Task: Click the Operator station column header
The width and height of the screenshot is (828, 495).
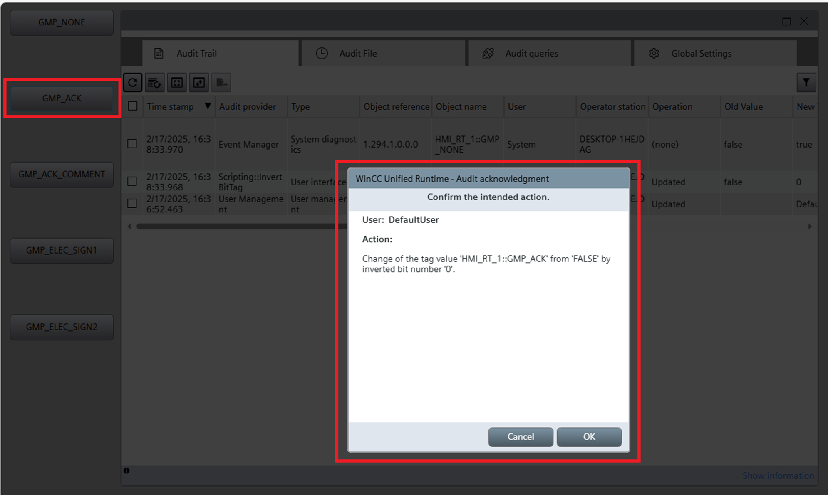Action: click(x=612, y=106)
